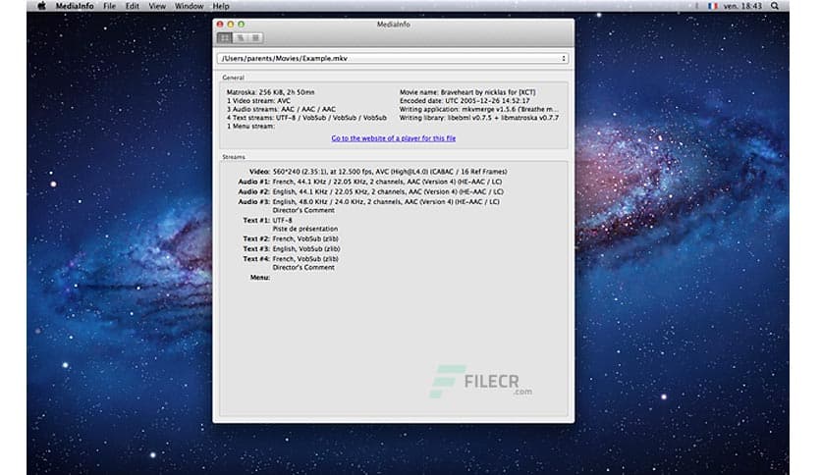Open the file path dropdown
Screen dimensions: 821x475
click(393, 59)
